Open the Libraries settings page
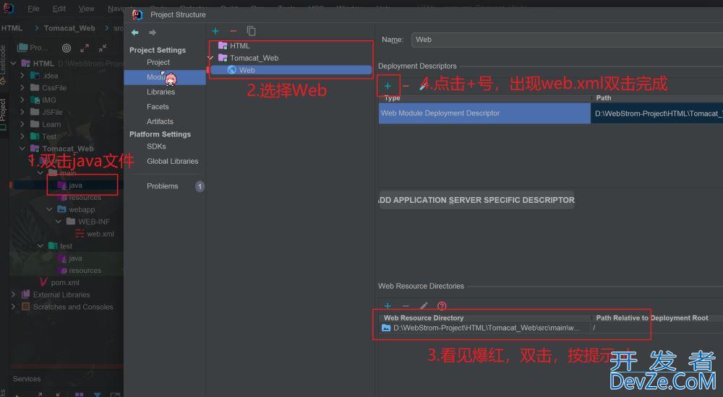723x397 pixels. [161, 92]
